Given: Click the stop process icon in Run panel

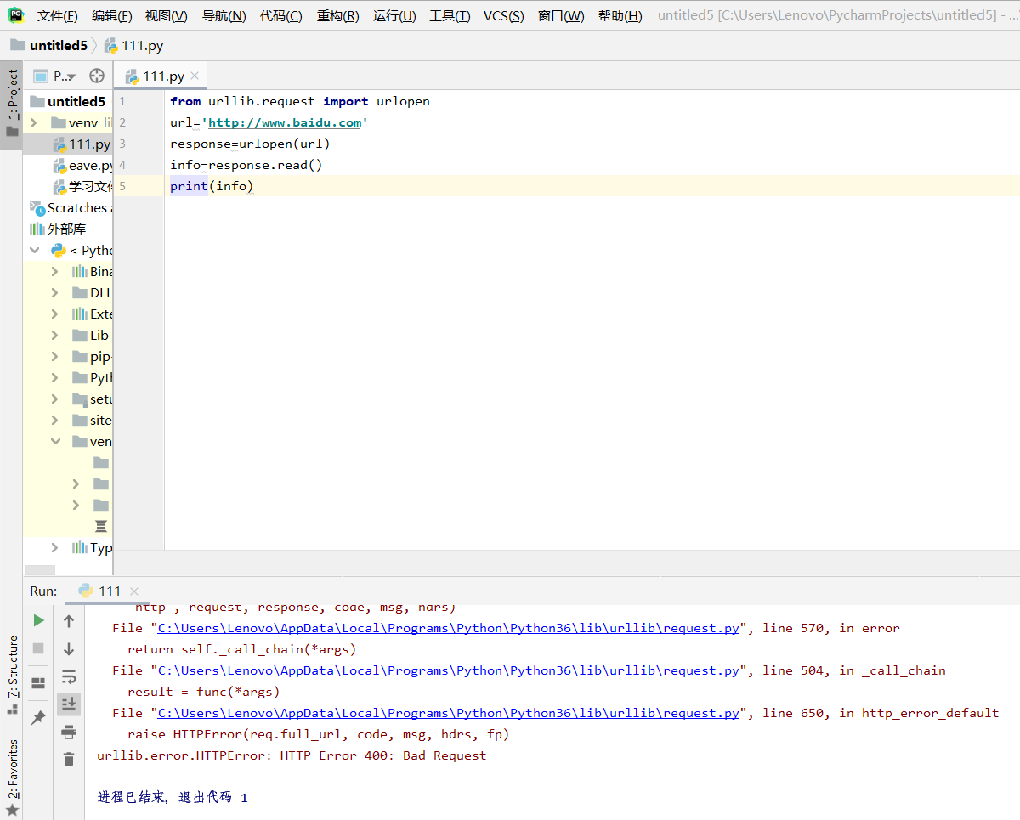Looking at the screenshot, I should point(38,648).
